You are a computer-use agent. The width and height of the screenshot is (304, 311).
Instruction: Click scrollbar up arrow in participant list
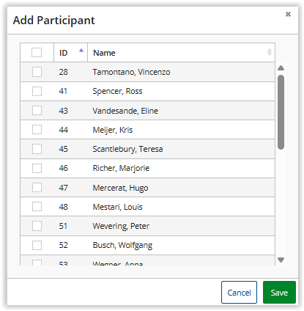point(281,68)
